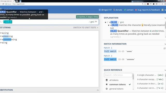Select general tokens category
Viewport: 166px width, 93px height.
tap(116, 89)
